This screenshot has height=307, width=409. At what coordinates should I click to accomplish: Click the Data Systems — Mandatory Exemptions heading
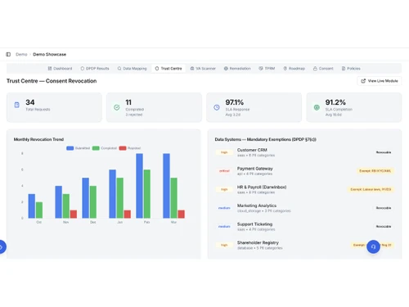tap(266, 139)
